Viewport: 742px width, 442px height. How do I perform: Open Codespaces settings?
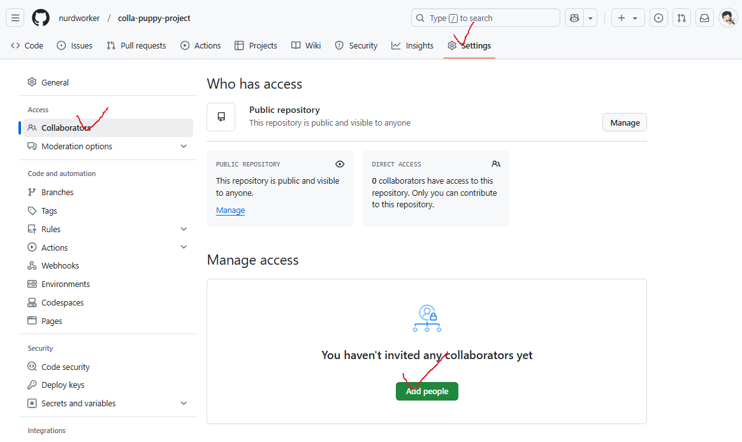point(108,302)
